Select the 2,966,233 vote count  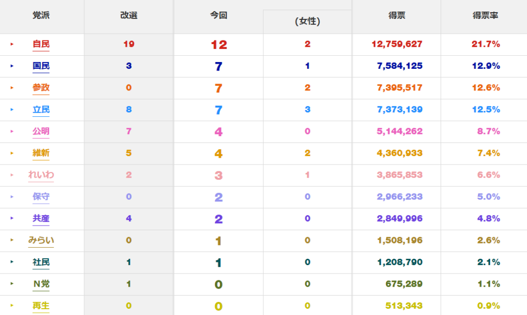tap(399, 197)
